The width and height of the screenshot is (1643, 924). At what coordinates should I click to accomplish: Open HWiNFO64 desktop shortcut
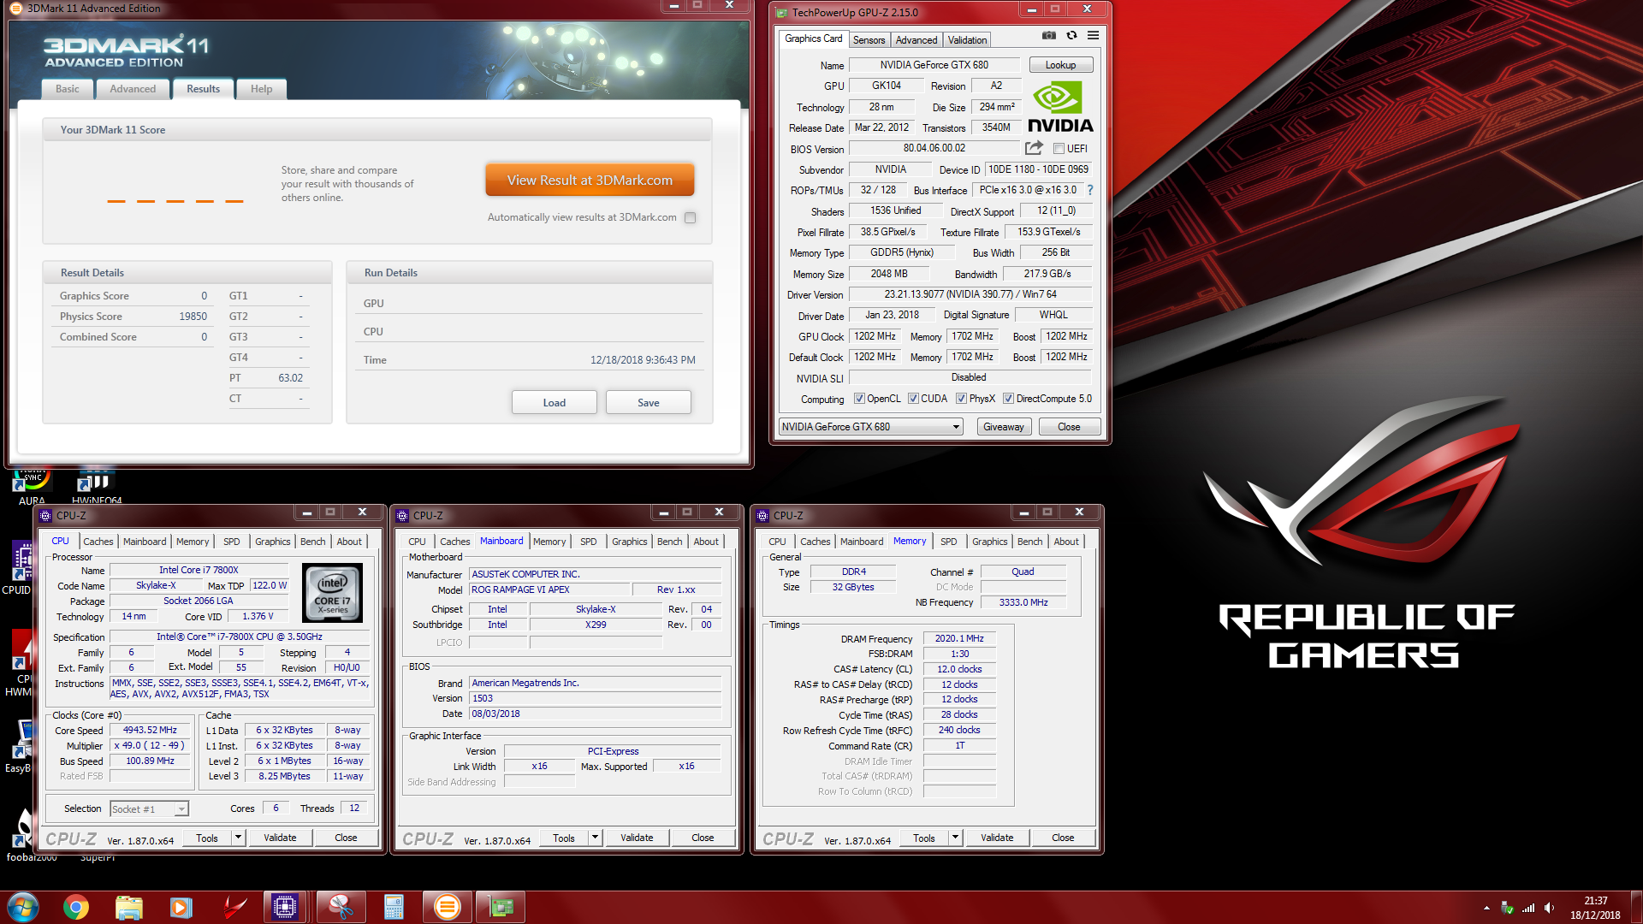tap(96, 486)
